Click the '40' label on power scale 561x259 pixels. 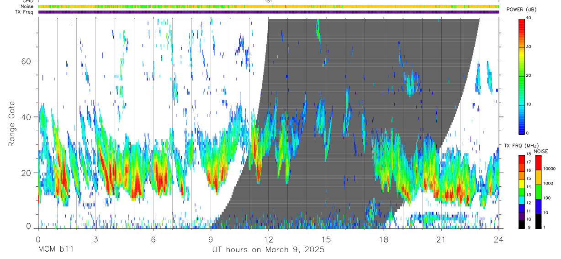(x=529, y=18)
